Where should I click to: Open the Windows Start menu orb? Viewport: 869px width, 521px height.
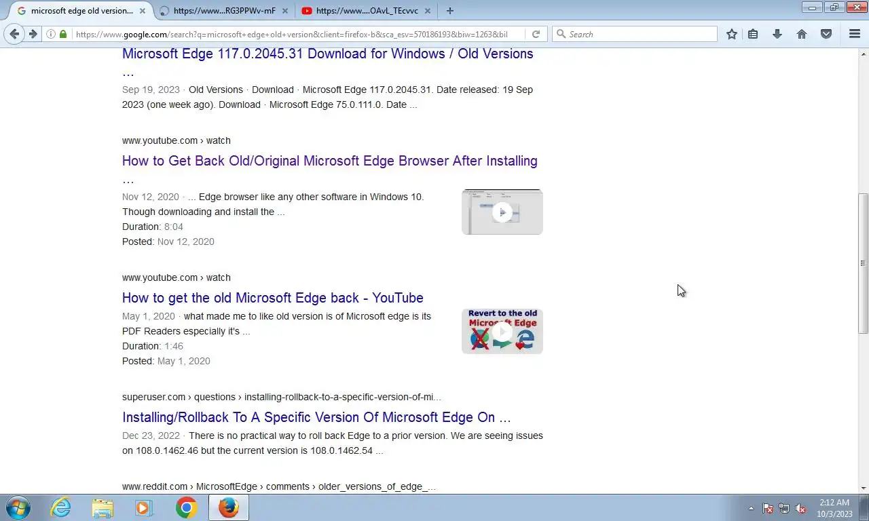18,507
